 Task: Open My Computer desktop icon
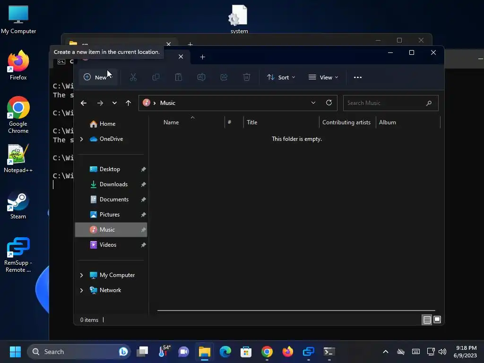click(x=18, y=19)
